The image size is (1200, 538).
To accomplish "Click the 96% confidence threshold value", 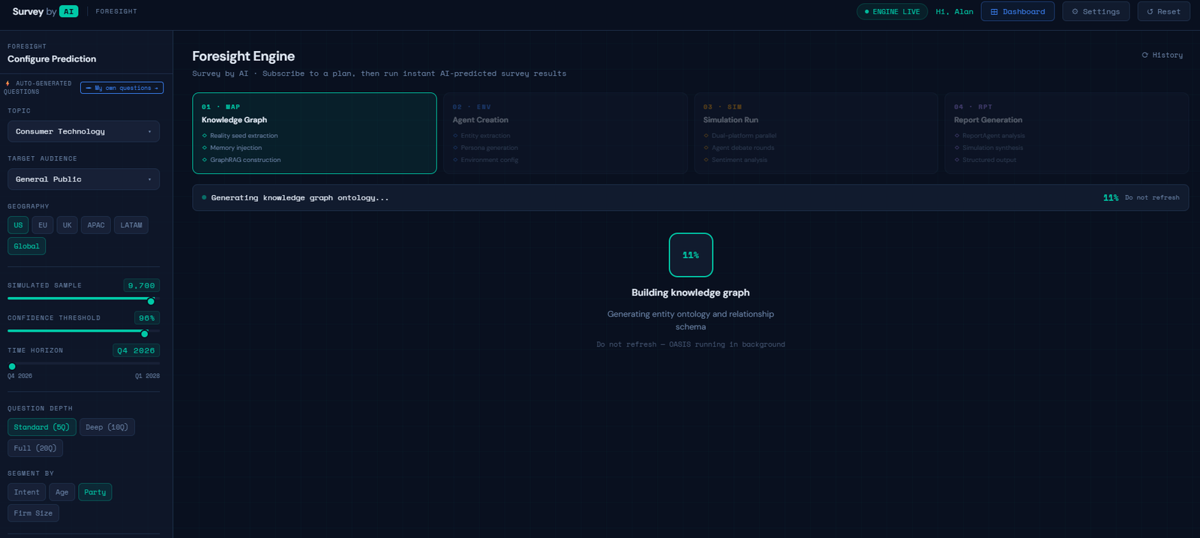I will (x=147, y=318).
